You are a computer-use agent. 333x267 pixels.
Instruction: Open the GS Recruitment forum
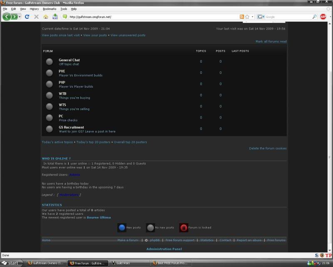71,127
